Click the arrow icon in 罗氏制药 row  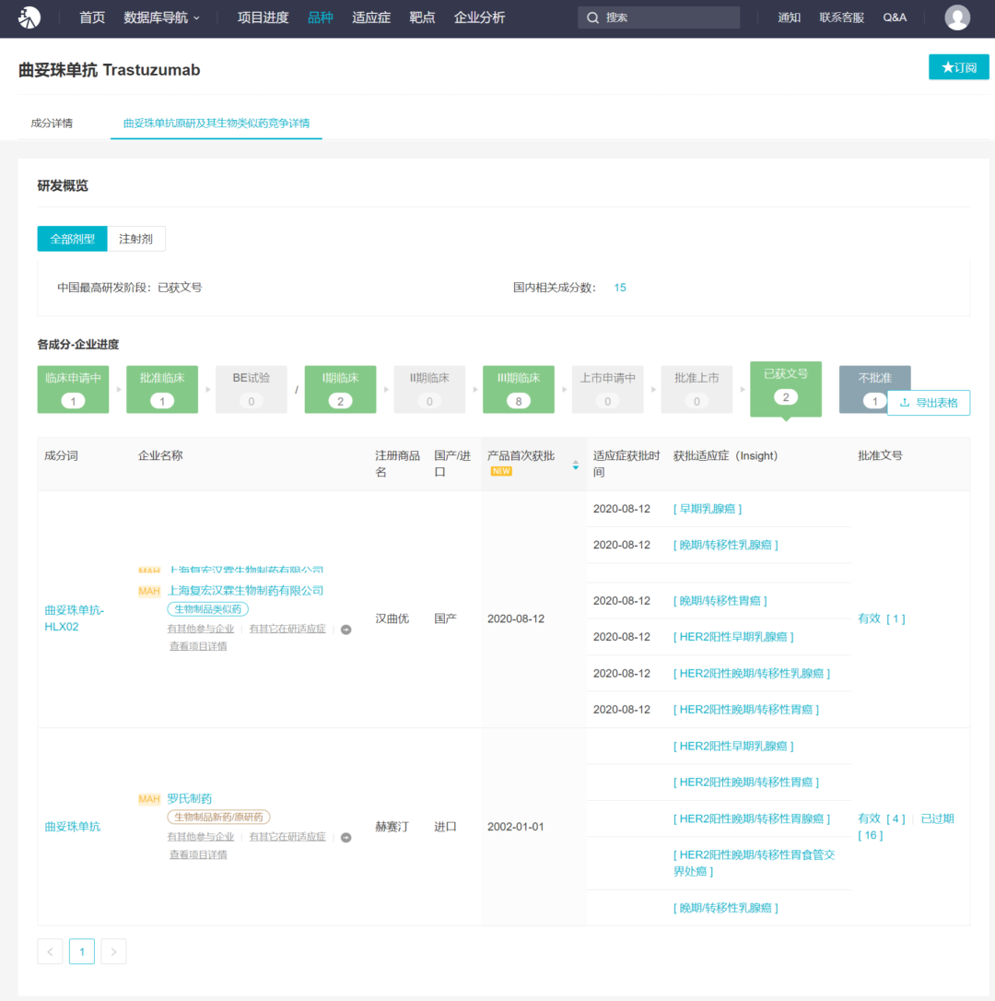(345, 838)
